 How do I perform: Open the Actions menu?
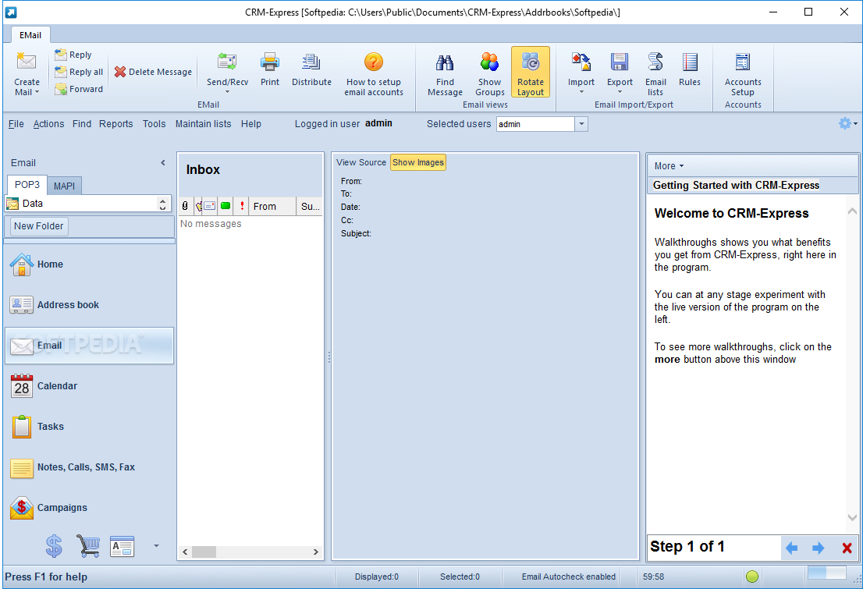(48, 124)
